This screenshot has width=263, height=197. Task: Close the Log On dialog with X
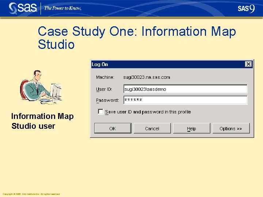point(248,64)
